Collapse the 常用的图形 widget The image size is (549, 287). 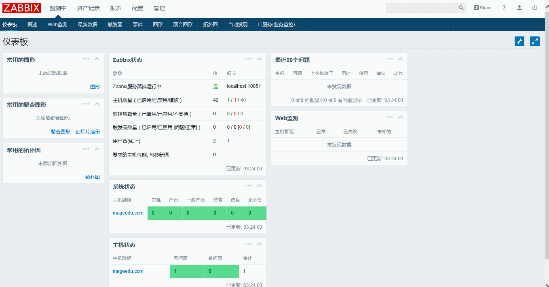tap(97, 59)
